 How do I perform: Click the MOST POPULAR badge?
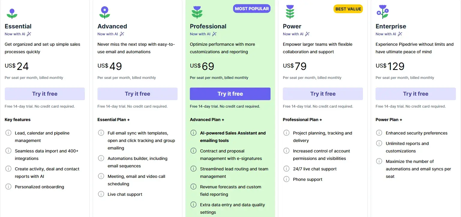point(252,8)
